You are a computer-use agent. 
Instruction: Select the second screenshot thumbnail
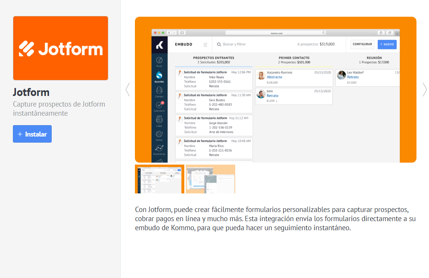211,179
